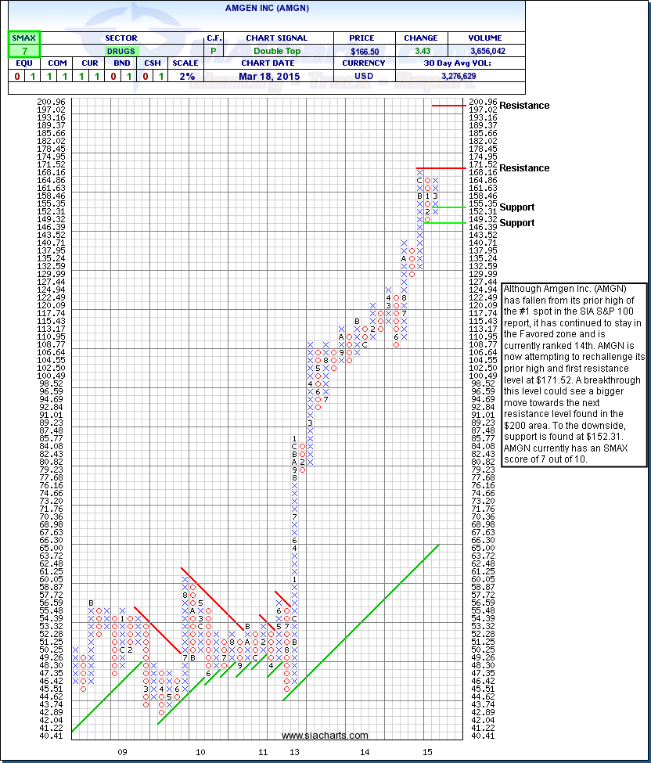The width and height of the screenshot is (651, 763).
Task: Click the lower Support label near 146.39
Action: point(516,223)
